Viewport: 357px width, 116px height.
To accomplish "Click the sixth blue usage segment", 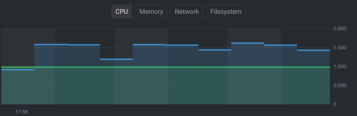I will [x=182, y=45].
